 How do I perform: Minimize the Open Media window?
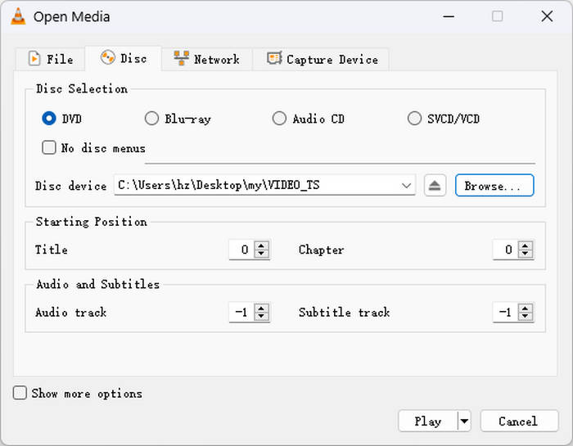coord(449,16)
